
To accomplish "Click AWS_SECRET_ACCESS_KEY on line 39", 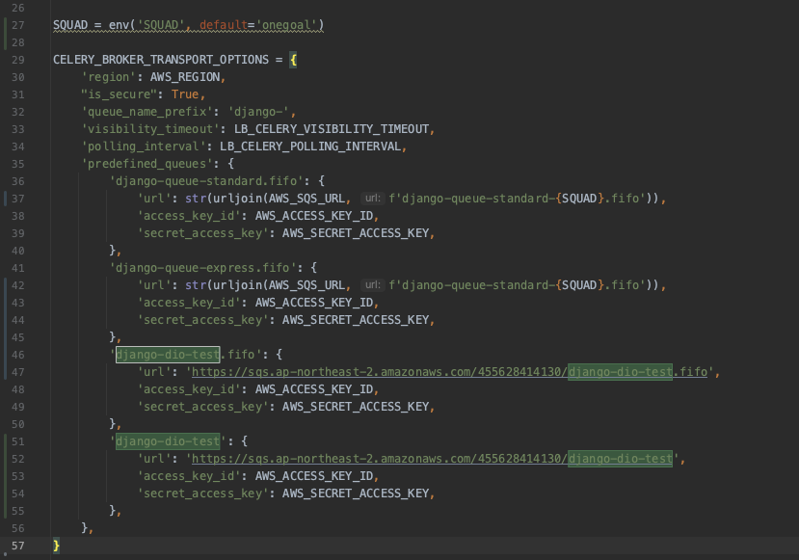I will pos(356,233).
